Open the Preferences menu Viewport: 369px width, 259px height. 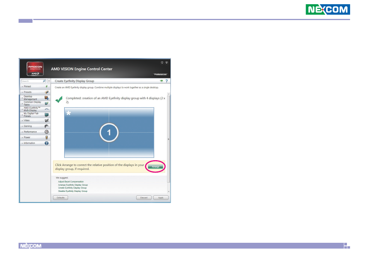(160, 74)
